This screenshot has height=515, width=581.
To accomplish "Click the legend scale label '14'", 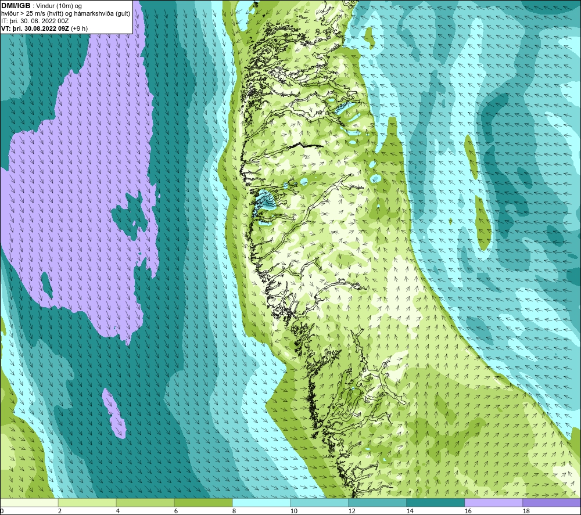I will [x=410, y=511].
